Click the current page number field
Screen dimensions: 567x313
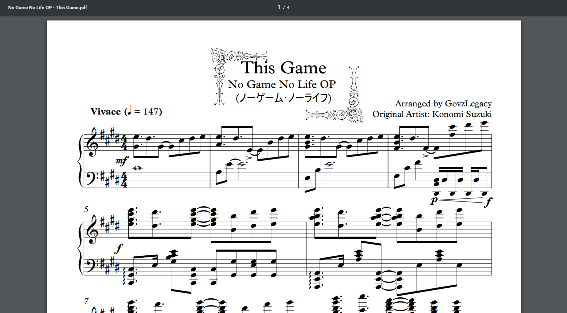(x=279, y=7)
